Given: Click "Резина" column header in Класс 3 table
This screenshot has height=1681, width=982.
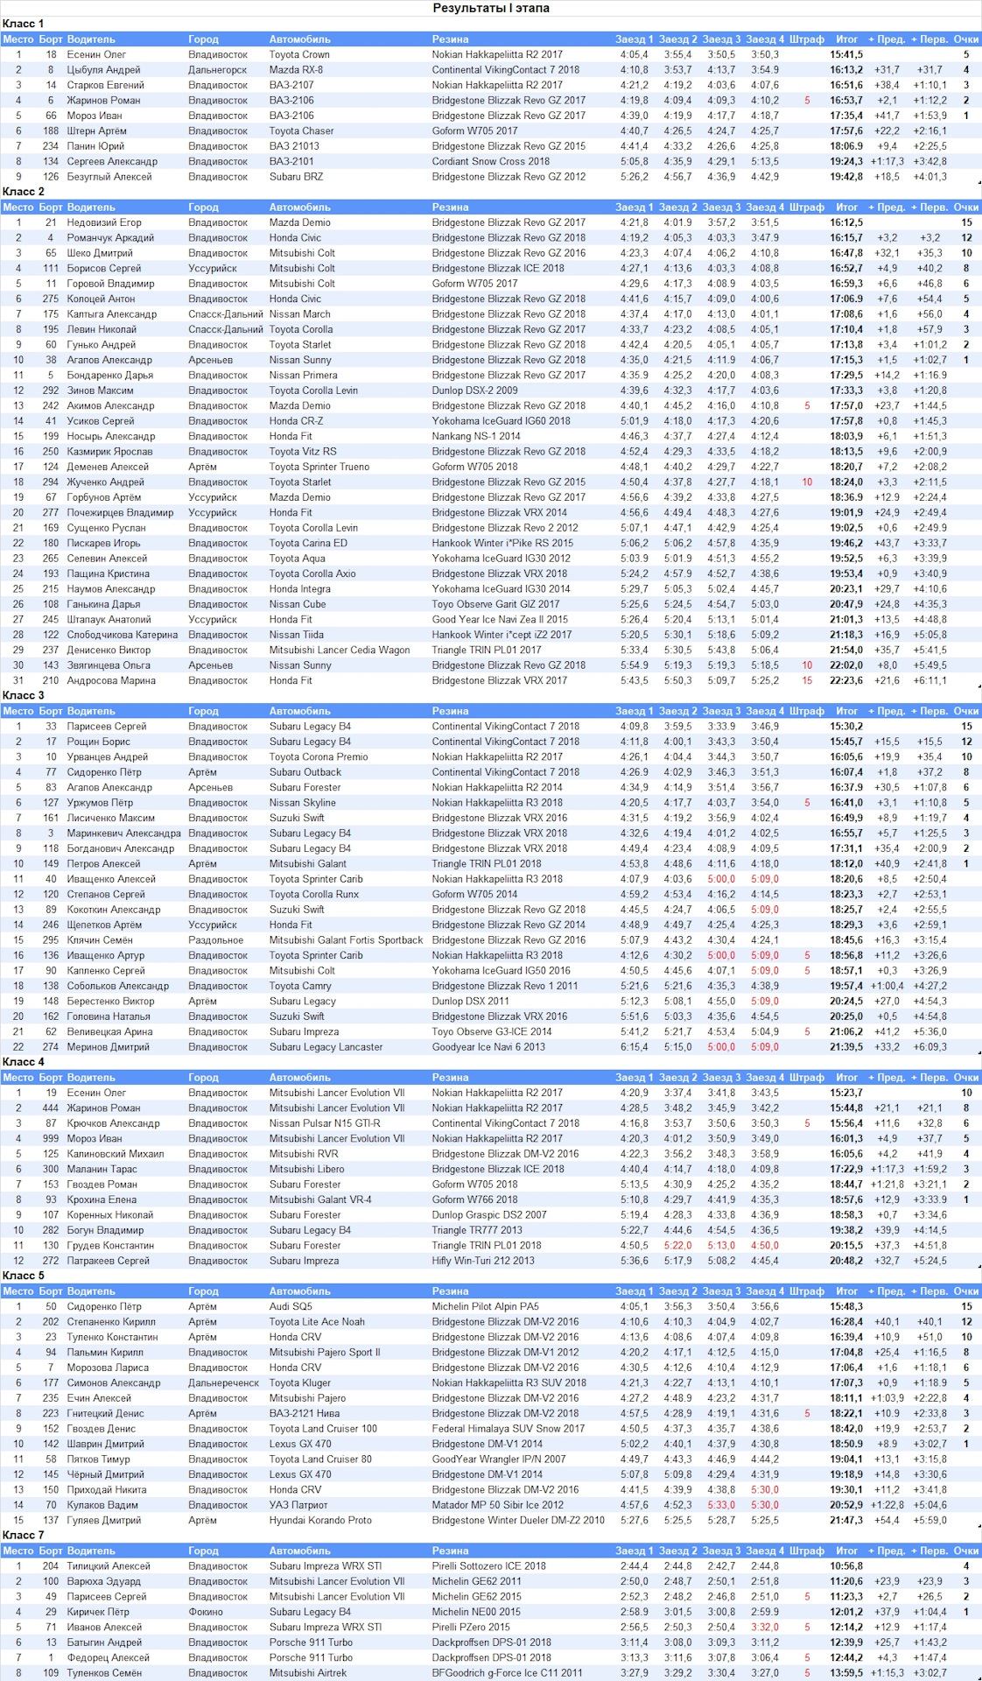Looking at the screenshot, I should (450, 711).
